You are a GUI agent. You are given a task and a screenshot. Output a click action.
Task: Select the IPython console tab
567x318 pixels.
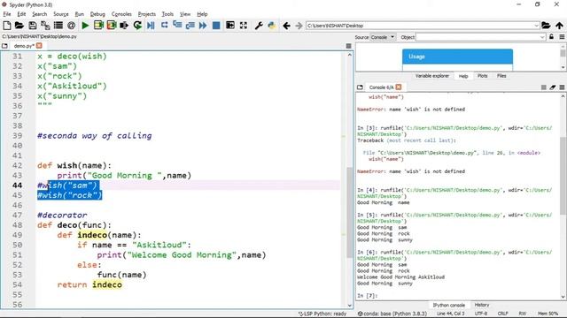[x=449, y=305]
